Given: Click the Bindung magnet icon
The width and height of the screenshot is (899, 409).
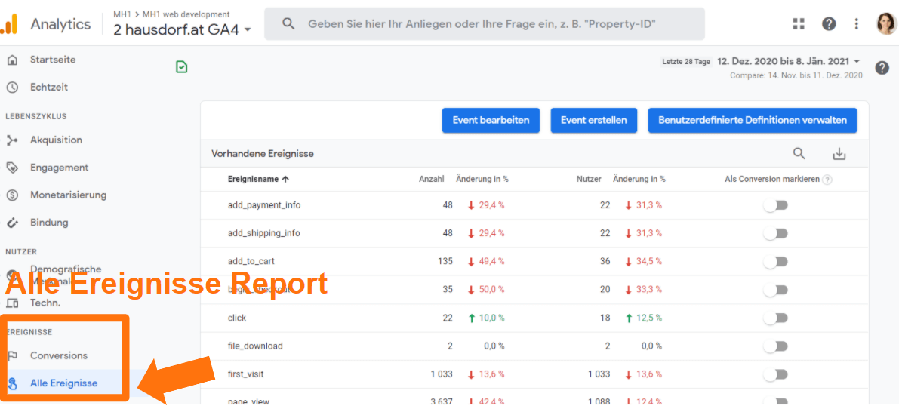Looking at the screenshot, I should tap(12, 223).
